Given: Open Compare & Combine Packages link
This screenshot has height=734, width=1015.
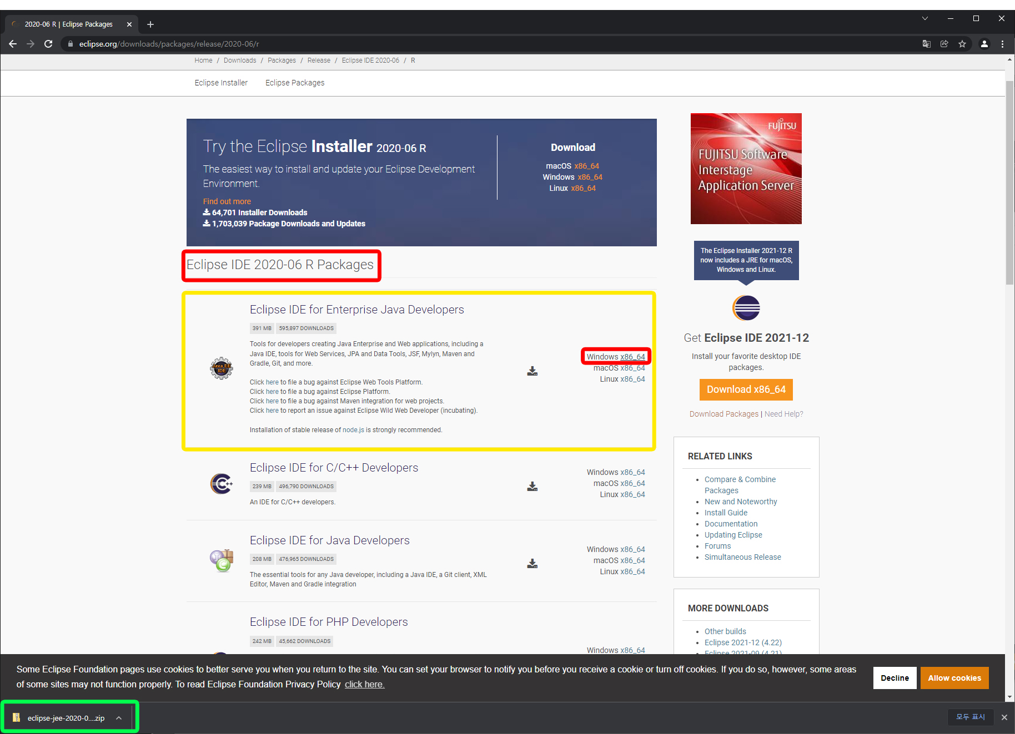Looking at the screenshot, I should click(740, 485).
